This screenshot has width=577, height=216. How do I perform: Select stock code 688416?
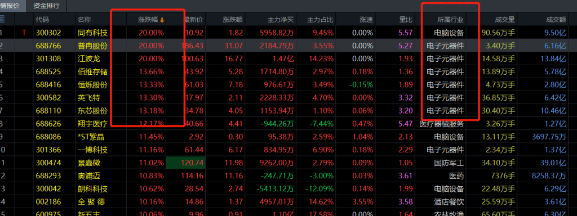pyautogui.click(x=48, y=85)
